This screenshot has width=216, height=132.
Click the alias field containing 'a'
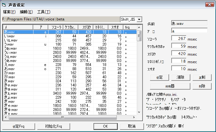(x=189, y=31)
